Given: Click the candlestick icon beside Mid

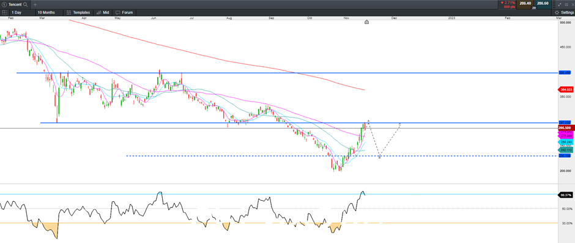Looking at the screenshot, I should [x=99, y=12].
